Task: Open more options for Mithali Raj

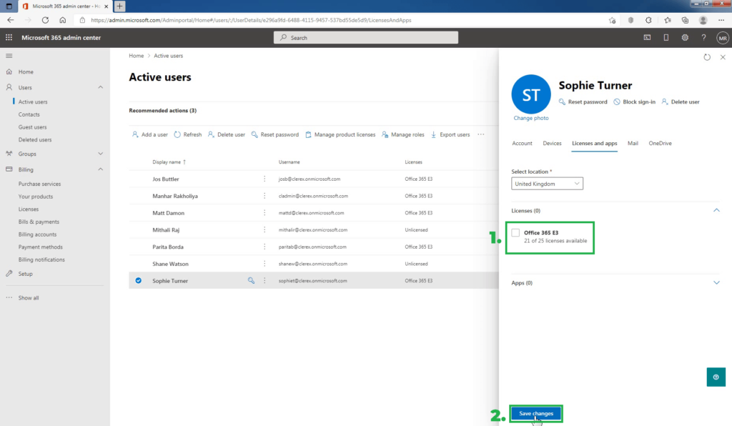Action: [264, 229]
